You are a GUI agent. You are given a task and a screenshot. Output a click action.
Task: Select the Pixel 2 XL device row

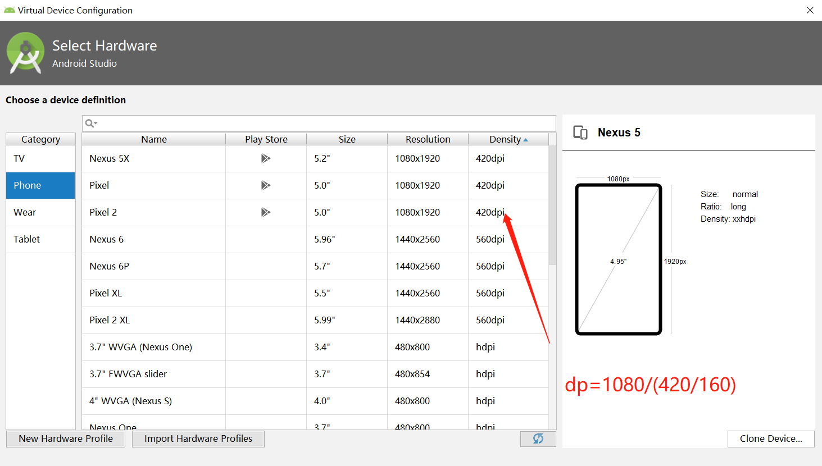315,320
